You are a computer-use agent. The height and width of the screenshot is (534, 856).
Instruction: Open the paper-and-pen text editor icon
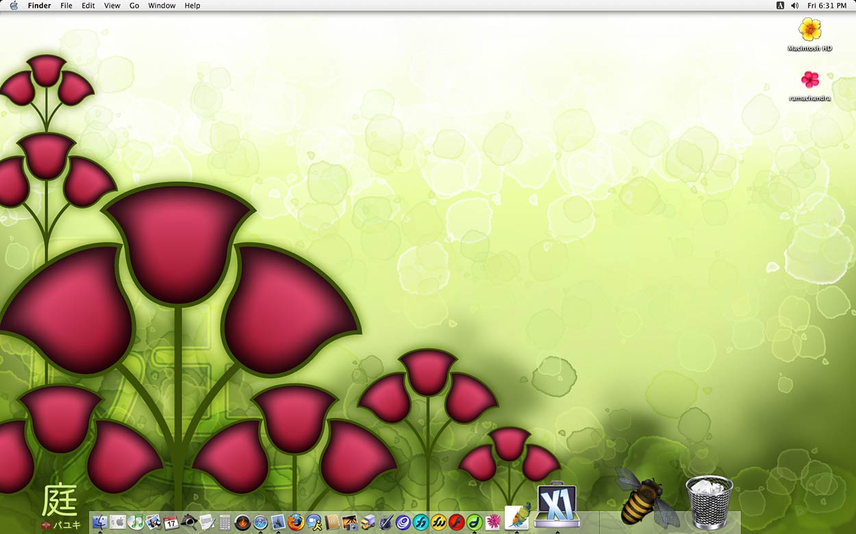(x=207, y=522)
